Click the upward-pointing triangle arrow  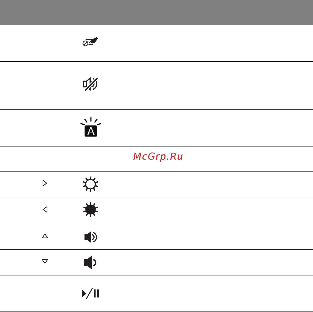point(45,236)
